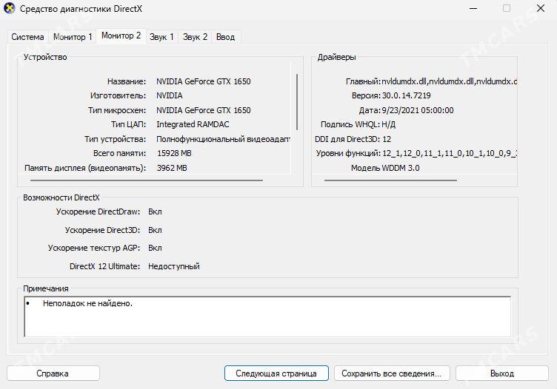The image size is (557, 389).
Task: Select the Монитор 2 tab
Action: click(121, 35)
